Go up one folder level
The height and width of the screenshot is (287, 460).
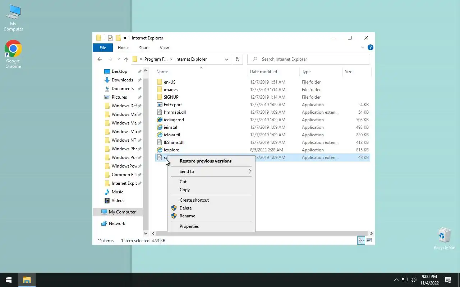[126, 59]
